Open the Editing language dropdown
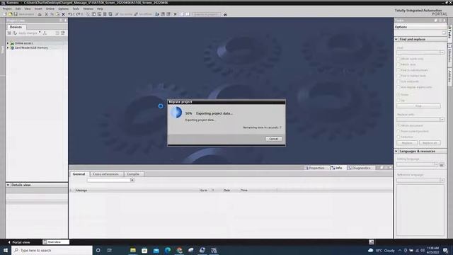 pos(436,164)
